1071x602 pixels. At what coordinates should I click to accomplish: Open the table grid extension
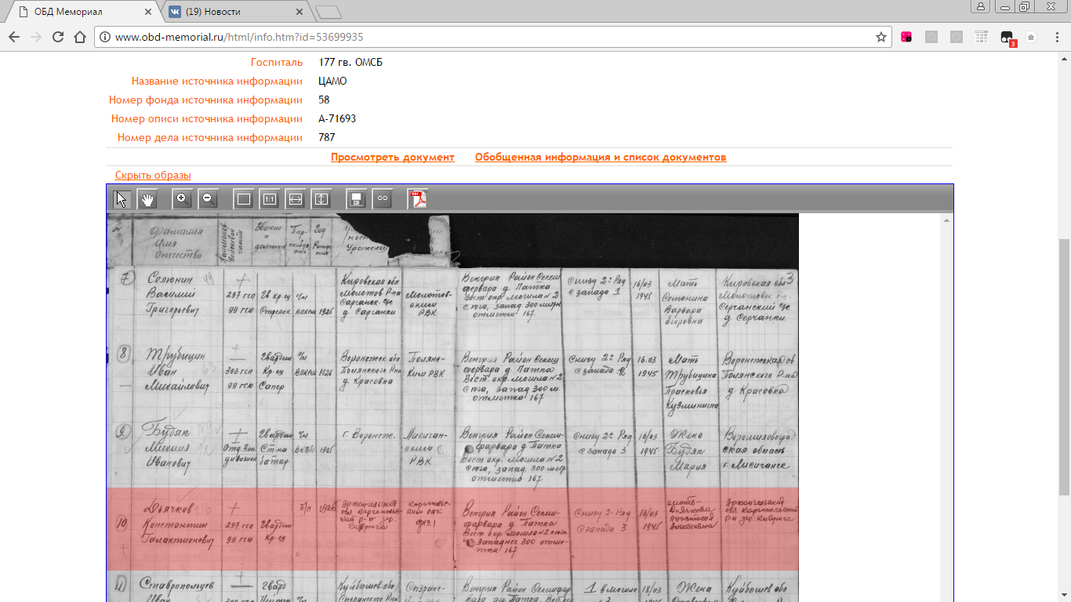coord(982,37)
